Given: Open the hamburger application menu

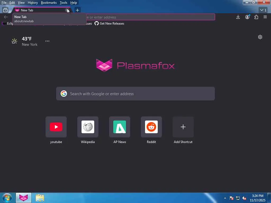Looking at the screenshot, I should click(x=265, y=17).
